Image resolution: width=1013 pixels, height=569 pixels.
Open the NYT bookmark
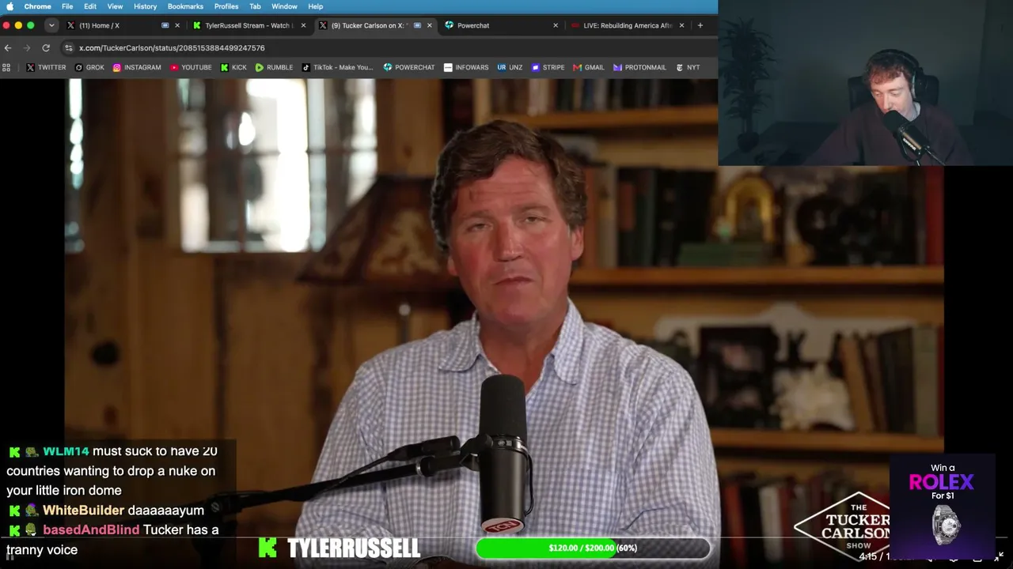(688, 67)
